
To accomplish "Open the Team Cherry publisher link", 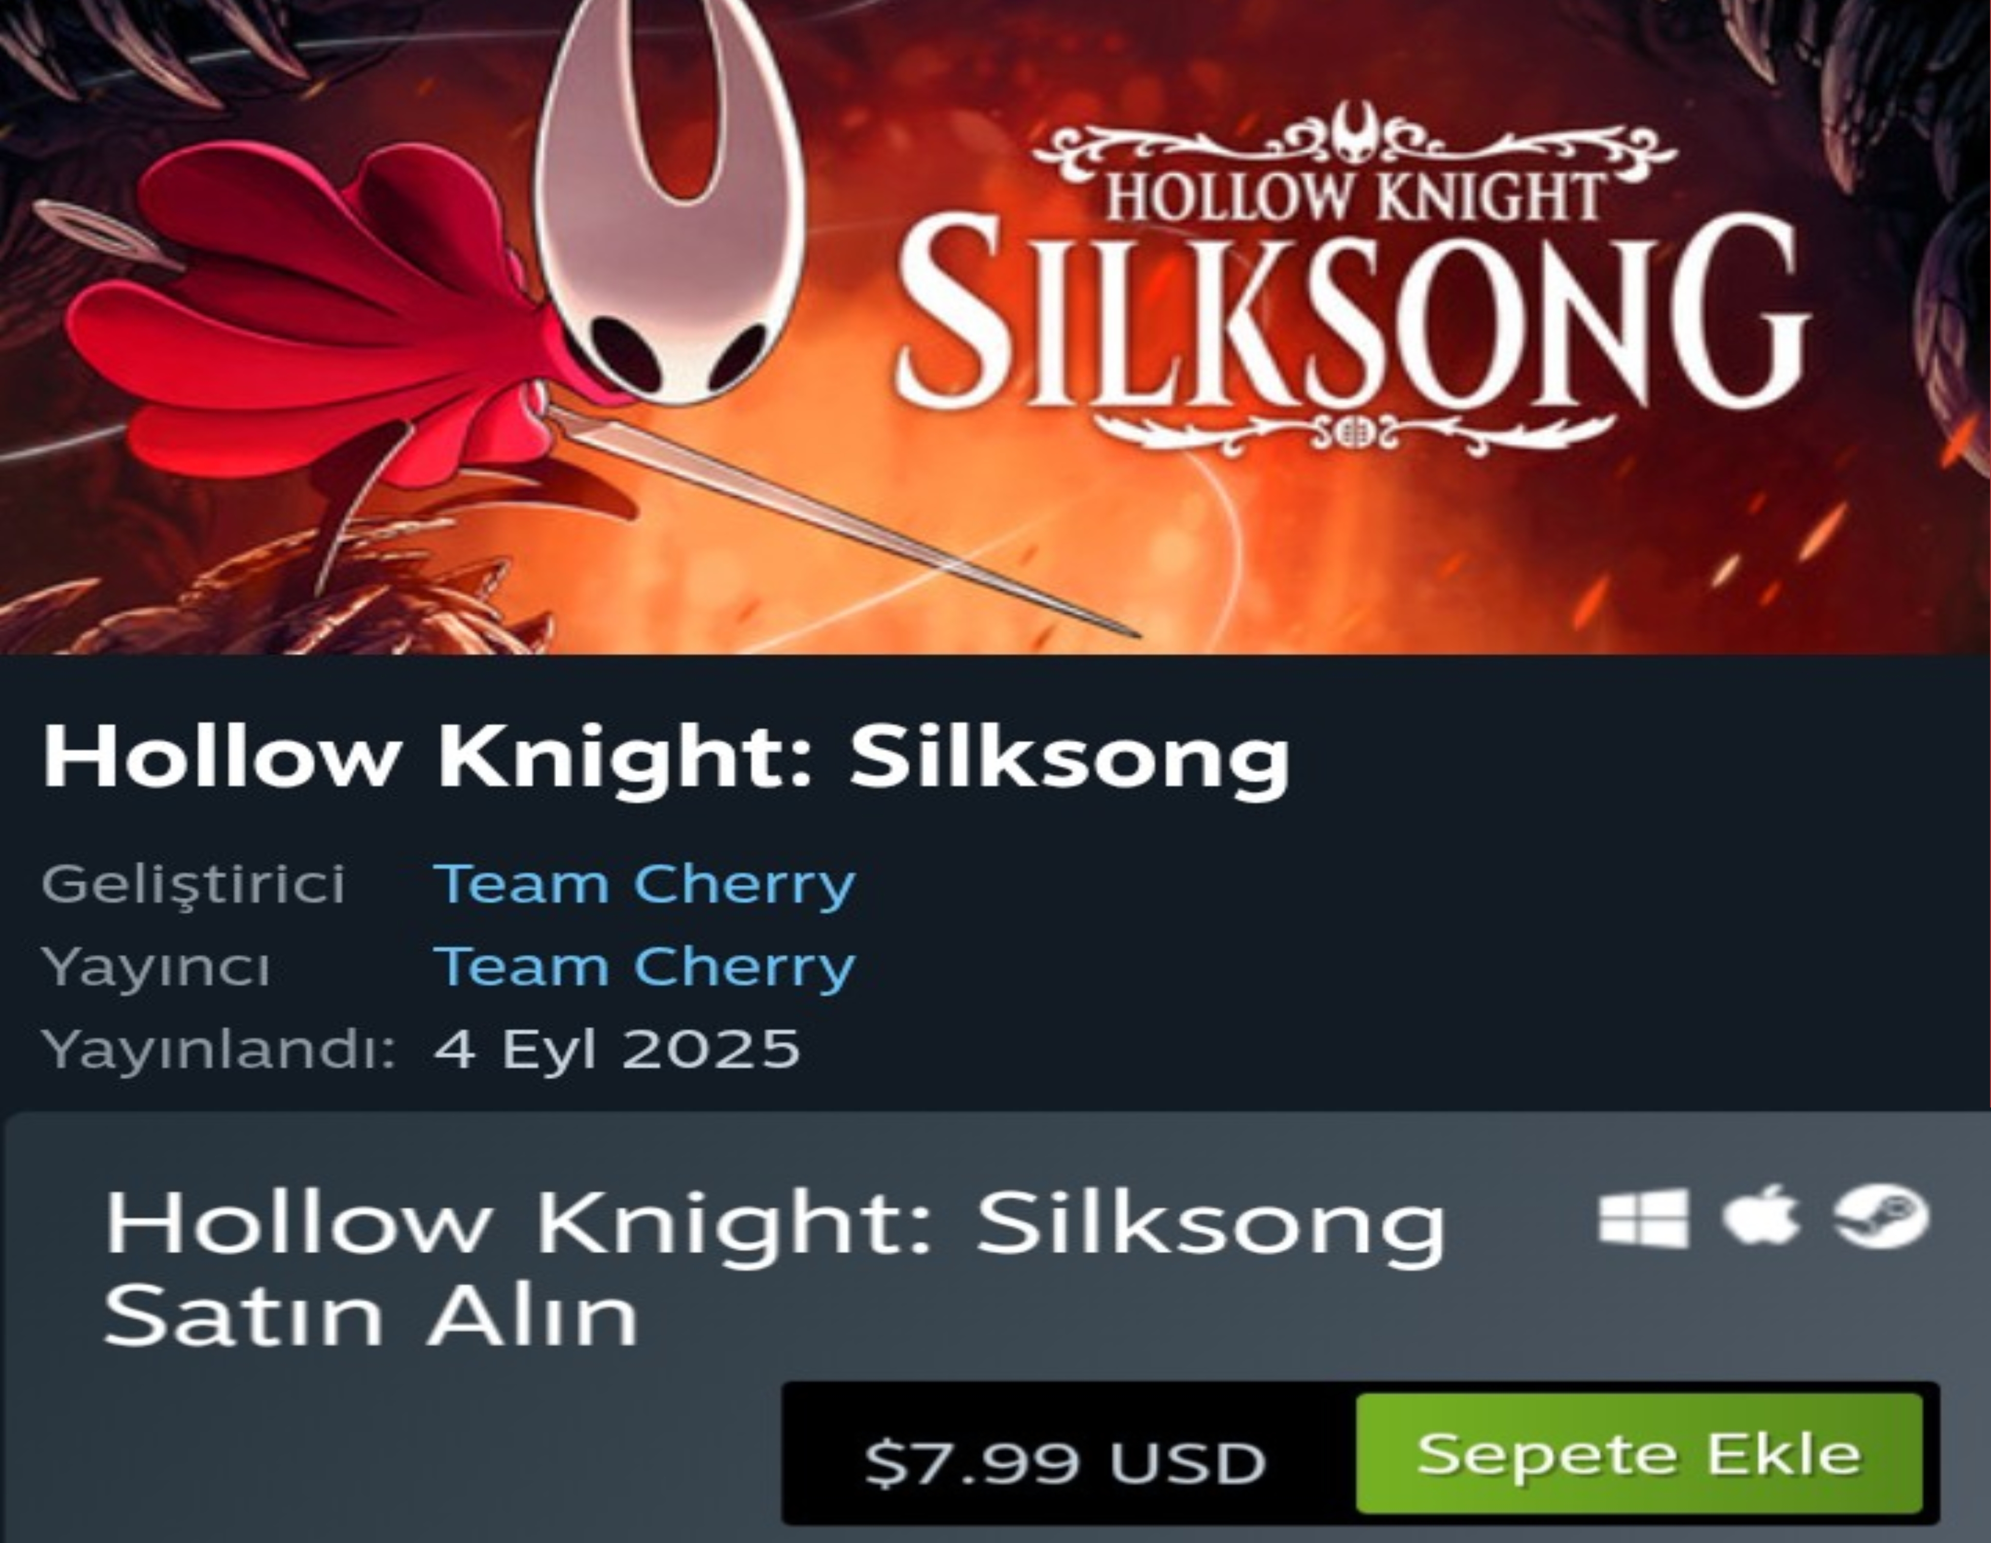I will tap(645, 965).
